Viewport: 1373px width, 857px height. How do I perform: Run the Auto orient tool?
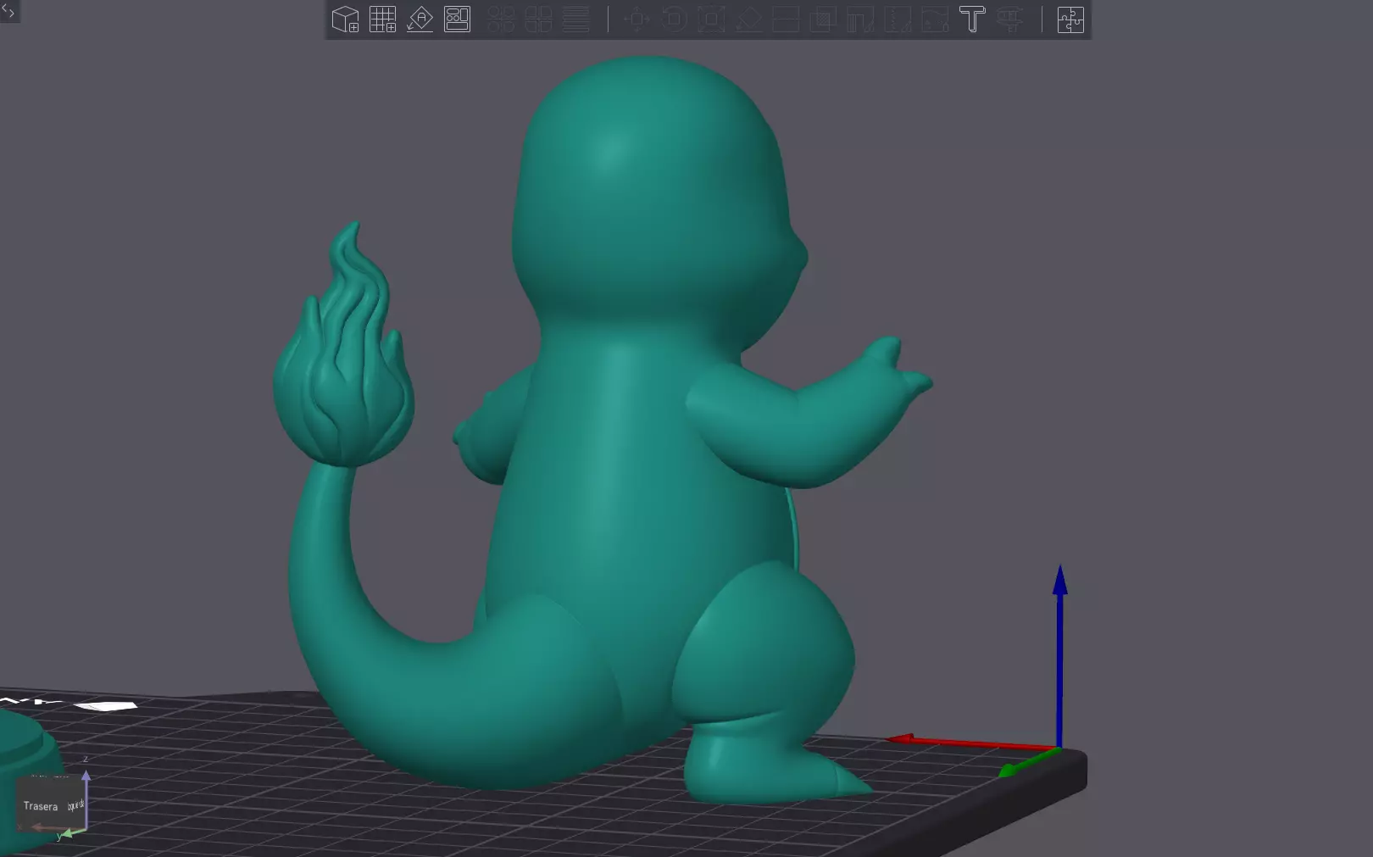[x=420, y=19]
